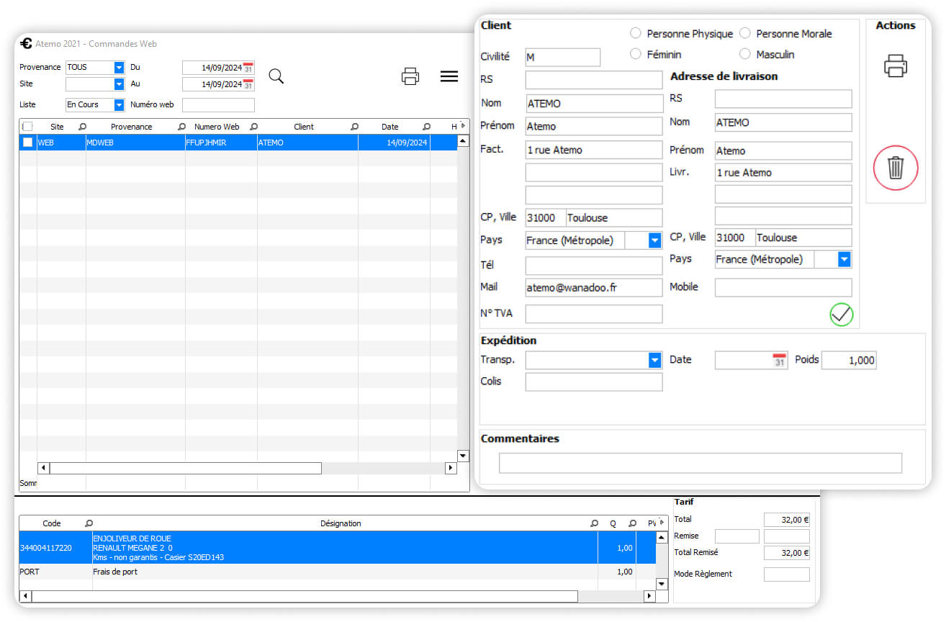The width and height of the screenshot is (946, 622).
Task: Filter the Client column with its magnifier
Action: (x=354, y=127)
